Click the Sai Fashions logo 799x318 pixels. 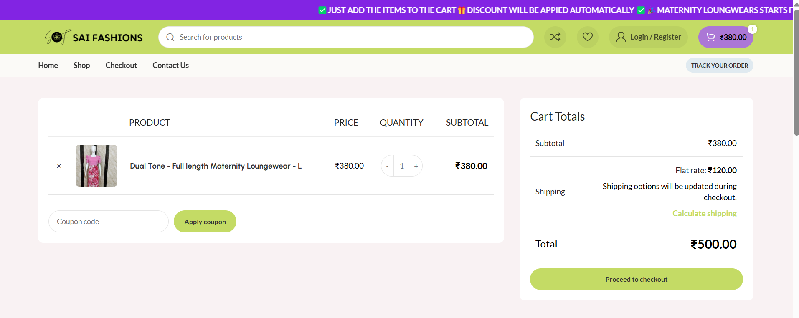[x=94, y=38]
